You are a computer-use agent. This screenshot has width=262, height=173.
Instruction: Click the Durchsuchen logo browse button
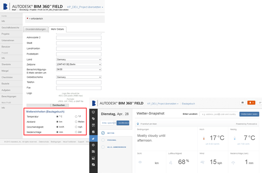tap(59, 105)
